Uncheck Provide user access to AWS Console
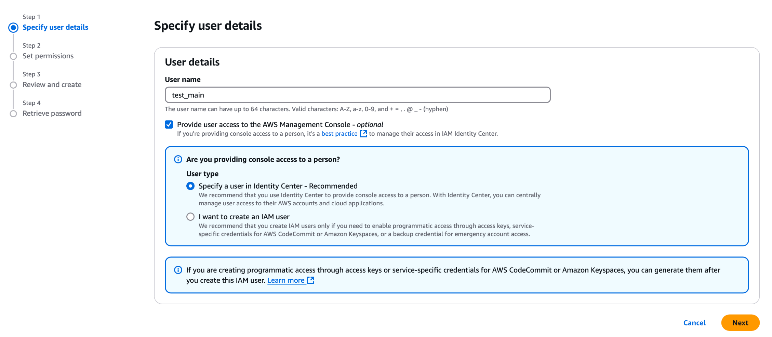The width and height of the screenshot is (772, 337). [x=169, y=124]
